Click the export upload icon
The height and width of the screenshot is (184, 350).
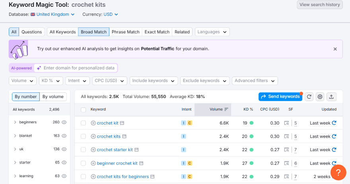tap(331, 97)
